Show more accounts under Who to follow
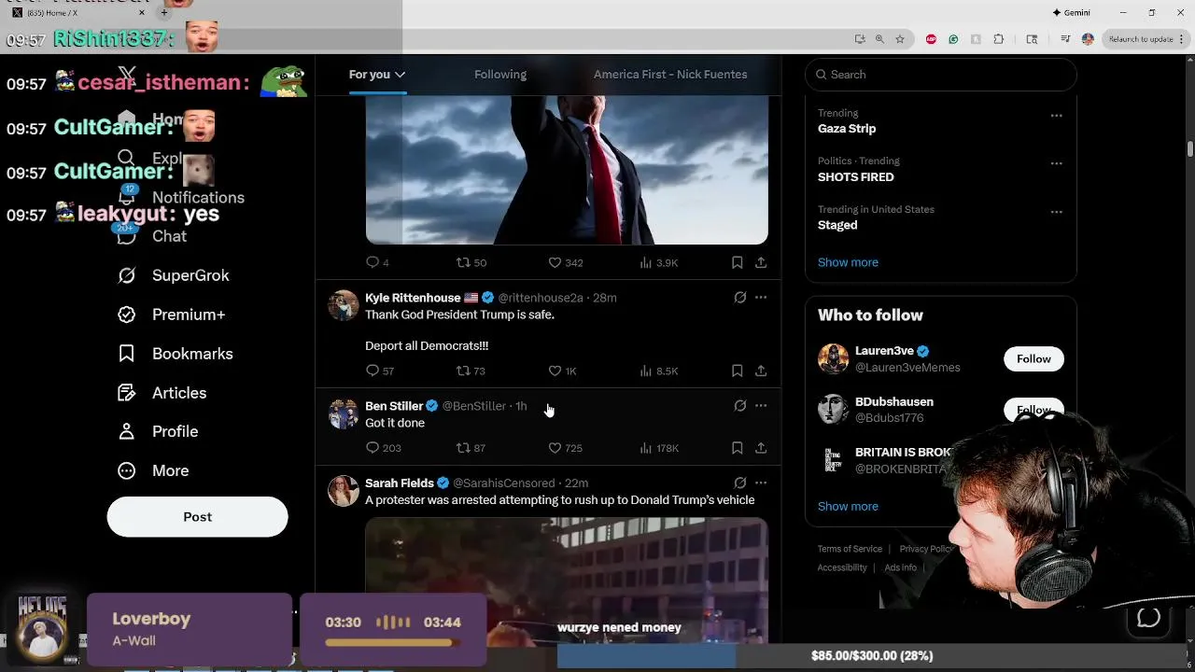This screenshot has height=672, width=1195. [x=848, y=506]
